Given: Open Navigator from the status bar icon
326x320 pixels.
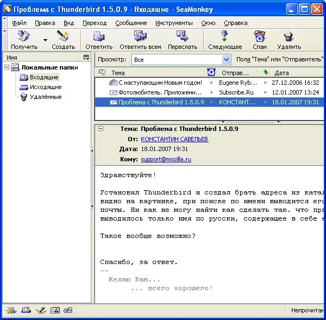Looking at the screenshot, I should click(11, 310).
